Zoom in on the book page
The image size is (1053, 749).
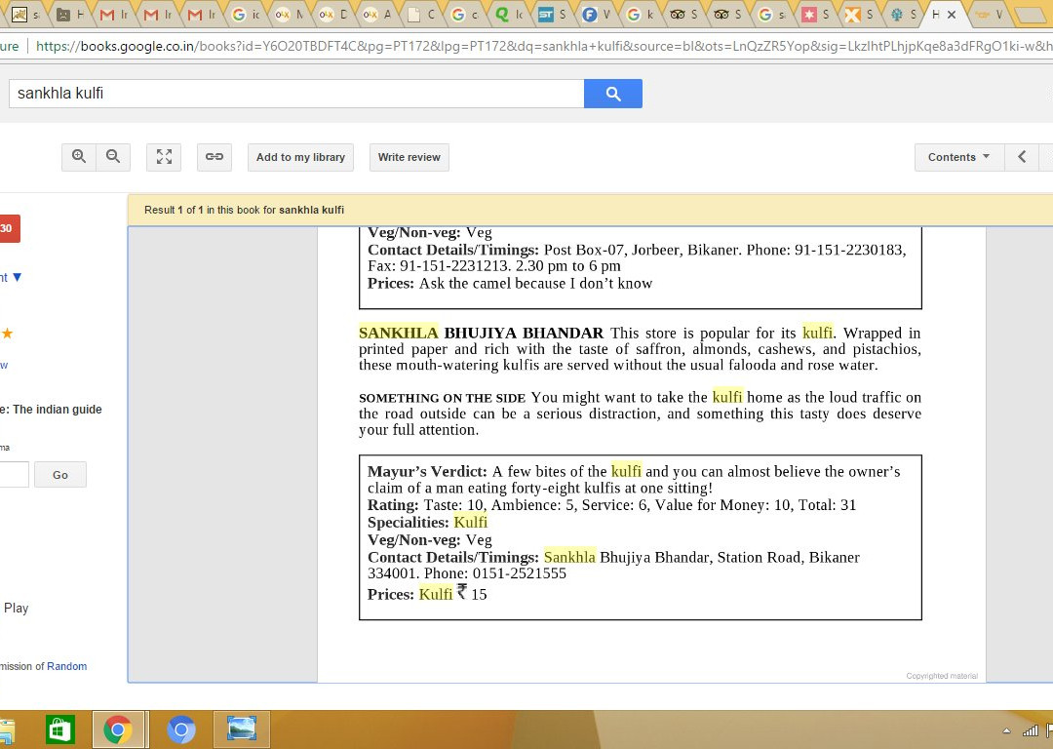[x=79, y=156]
